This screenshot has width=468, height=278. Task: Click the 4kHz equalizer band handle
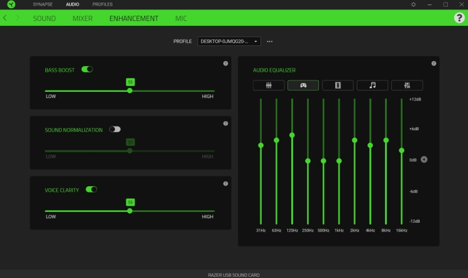370,145
